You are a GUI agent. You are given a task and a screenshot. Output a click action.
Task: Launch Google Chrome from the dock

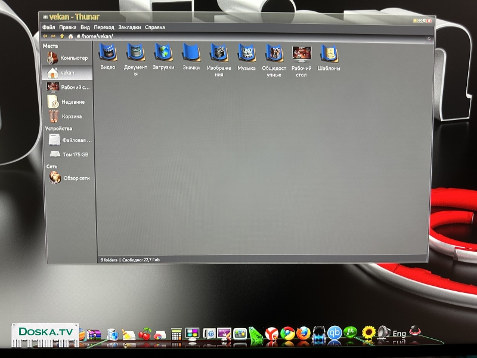tap(287, 334)
